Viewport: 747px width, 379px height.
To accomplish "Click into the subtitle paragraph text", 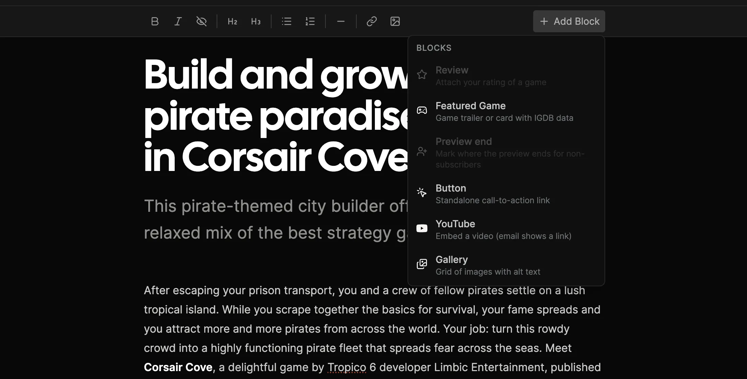I will tap(276, 219).
